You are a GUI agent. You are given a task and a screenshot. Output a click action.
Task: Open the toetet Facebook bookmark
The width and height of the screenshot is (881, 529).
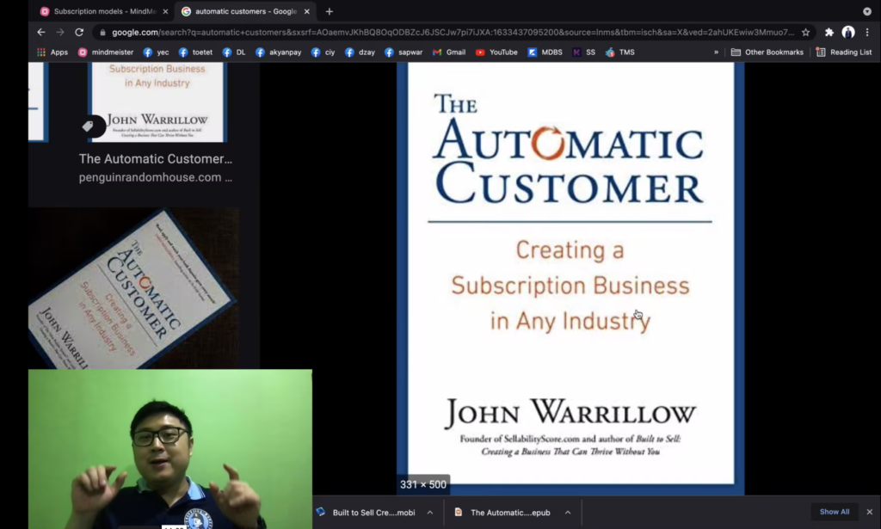[x=195, y=52]
